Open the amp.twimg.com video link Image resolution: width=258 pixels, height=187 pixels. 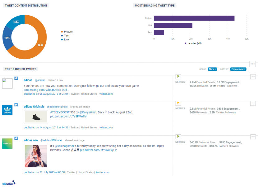[46, 90]
